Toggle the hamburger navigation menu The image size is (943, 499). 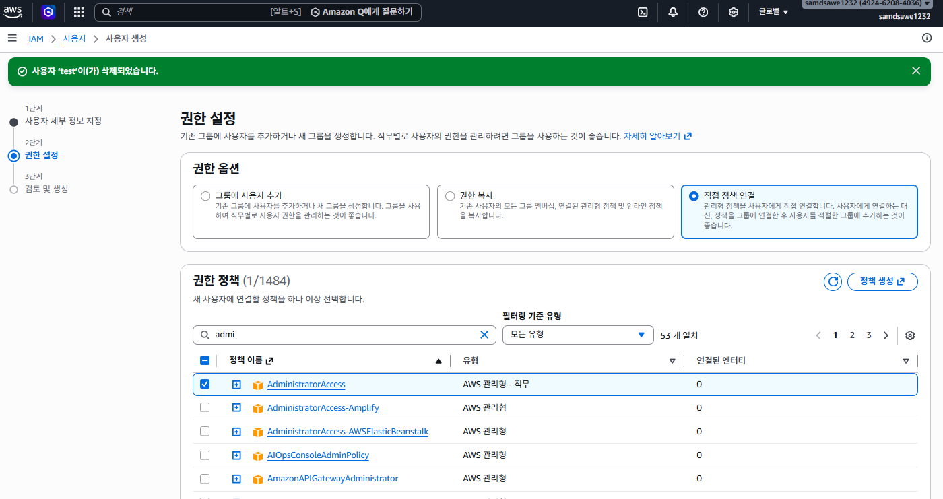click(x=12, y=38)
